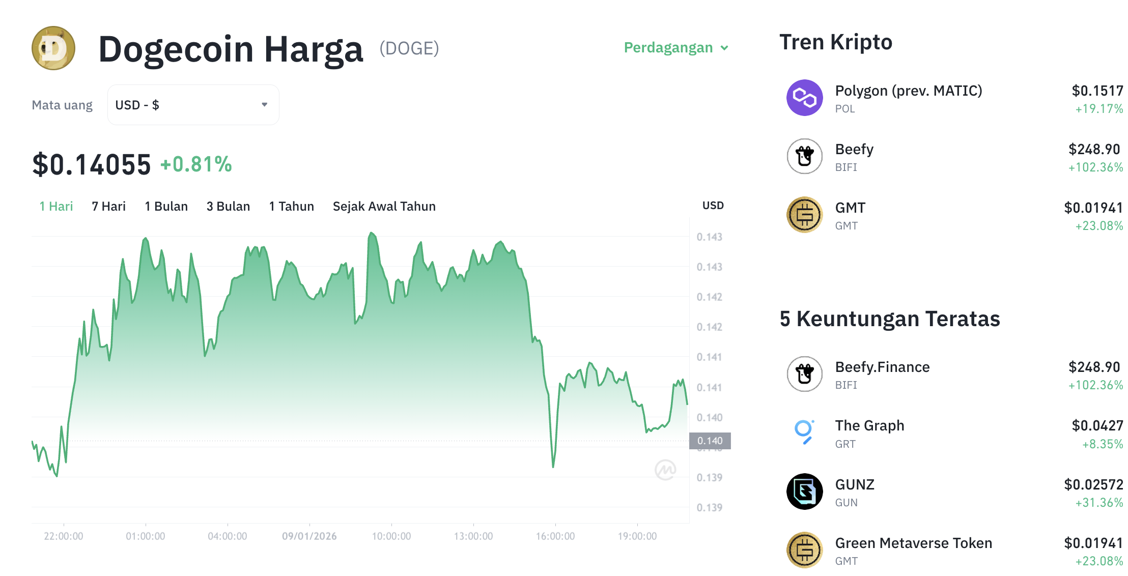
Task: Open Beefy.Finance from the top gainers list
Action: [883, 366]
